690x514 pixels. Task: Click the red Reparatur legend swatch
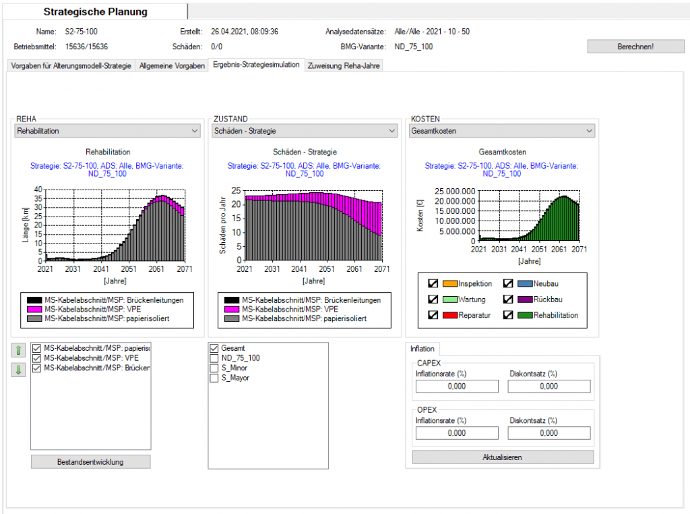(x=449, y=315)
